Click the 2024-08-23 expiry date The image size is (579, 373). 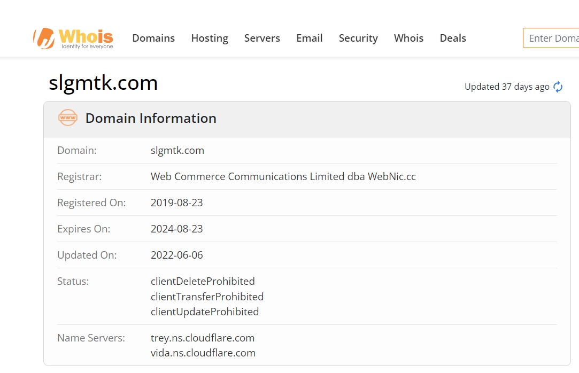coord(177,229)
